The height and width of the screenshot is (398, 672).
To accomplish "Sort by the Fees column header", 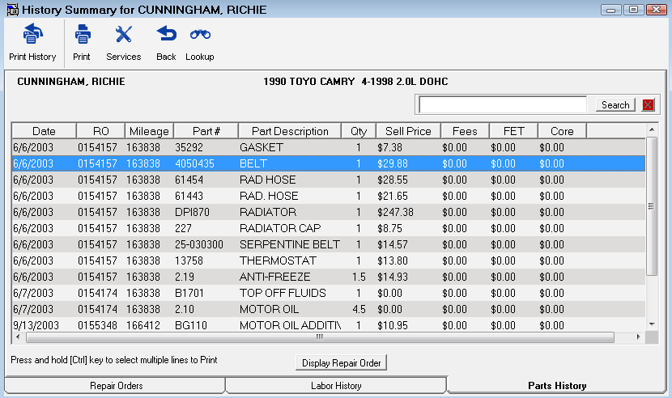I will pos(465,131).
